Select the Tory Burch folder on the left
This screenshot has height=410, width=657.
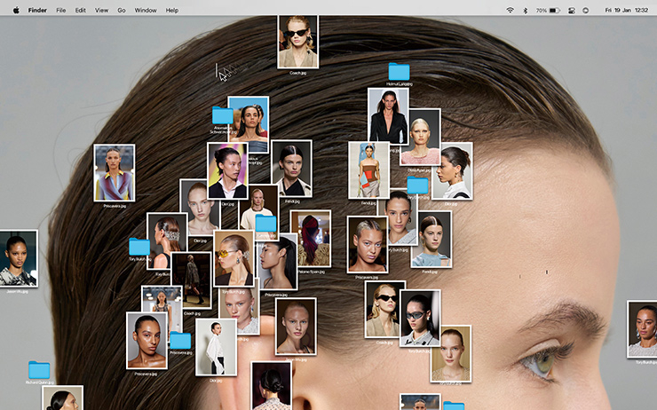[139, 247]
